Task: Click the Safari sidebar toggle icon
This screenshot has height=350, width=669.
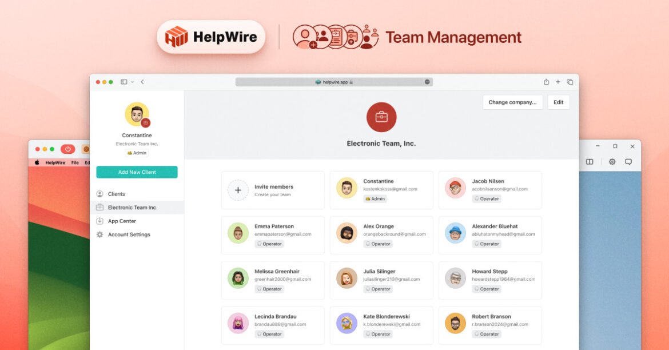Action: [124, 82]
